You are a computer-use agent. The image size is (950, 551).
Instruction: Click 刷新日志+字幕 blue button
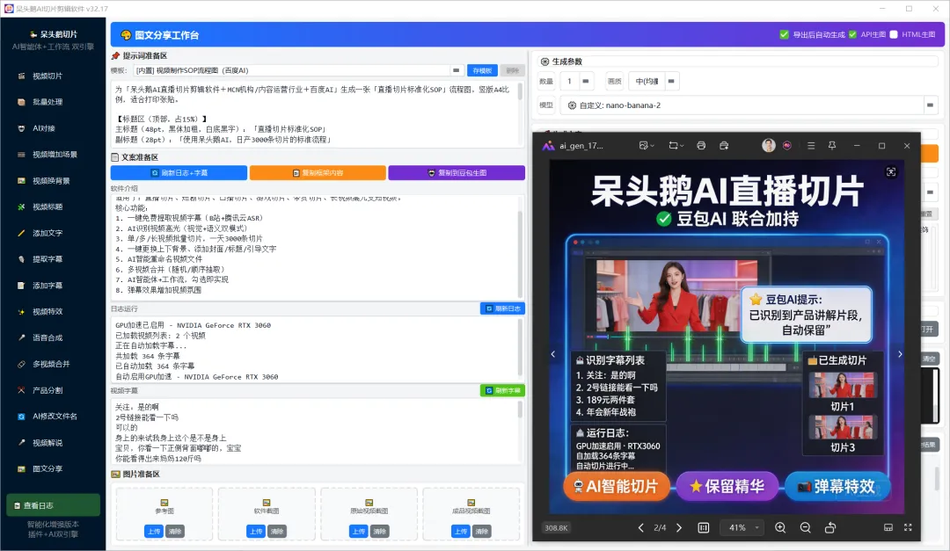point(179,173)
